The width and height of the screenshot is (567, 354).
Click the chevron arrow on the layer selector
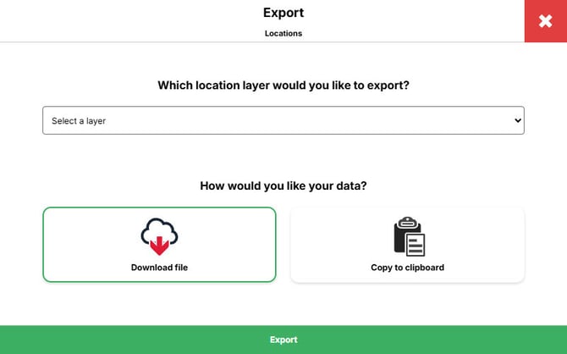pos(518,120)
